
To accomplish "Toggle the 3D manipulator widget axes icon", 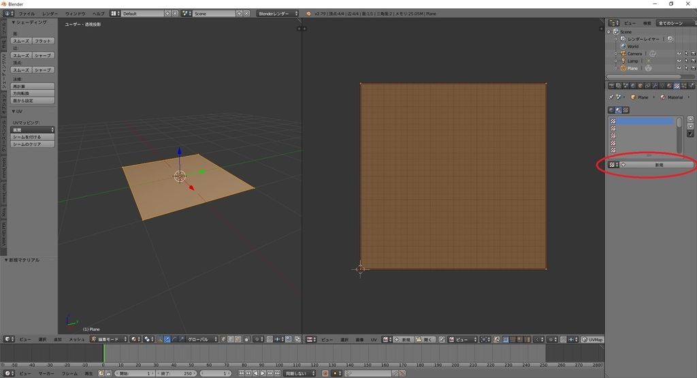I will pos(159,339).
